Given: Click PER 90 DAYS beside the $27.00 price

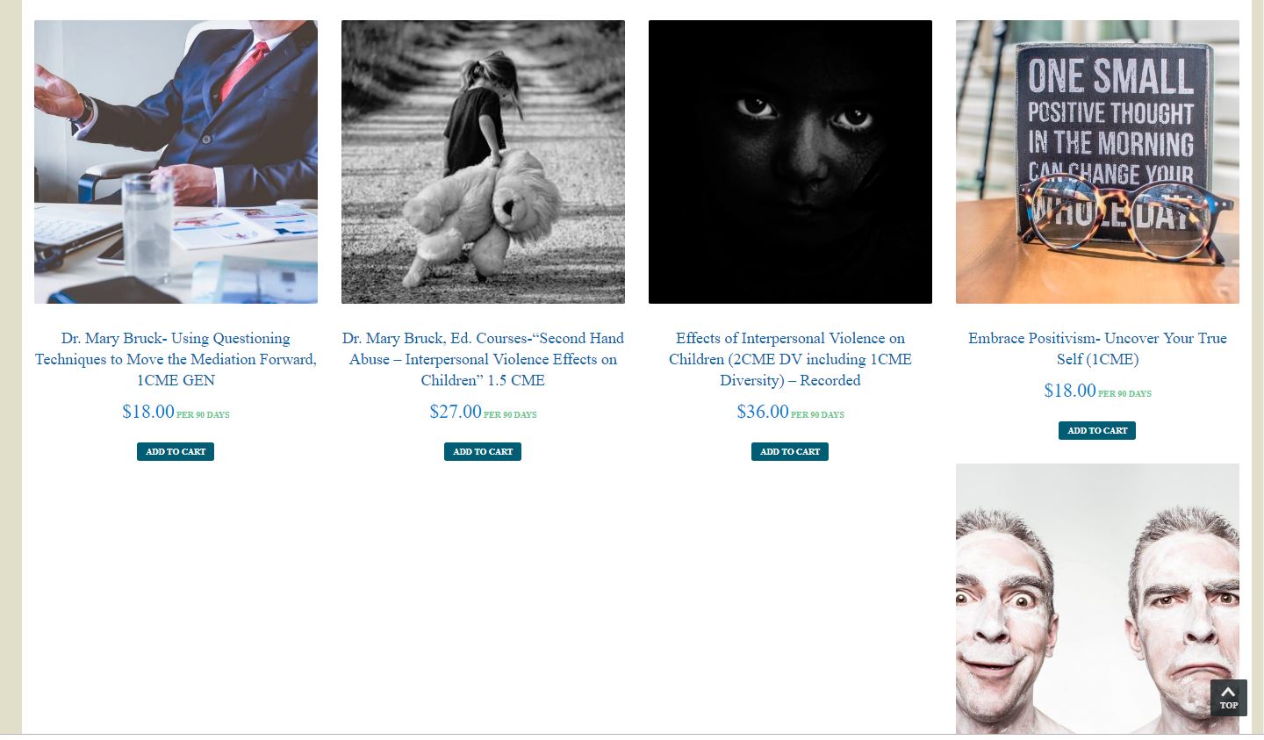Looking at the screenshot, I should click(x=510, y=415).
